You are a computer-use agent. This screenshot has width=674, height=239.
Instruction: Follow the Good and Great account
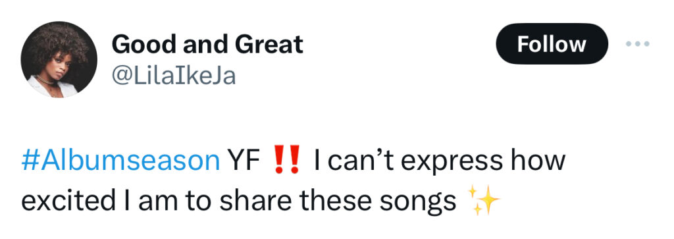[x=552, y=44]
